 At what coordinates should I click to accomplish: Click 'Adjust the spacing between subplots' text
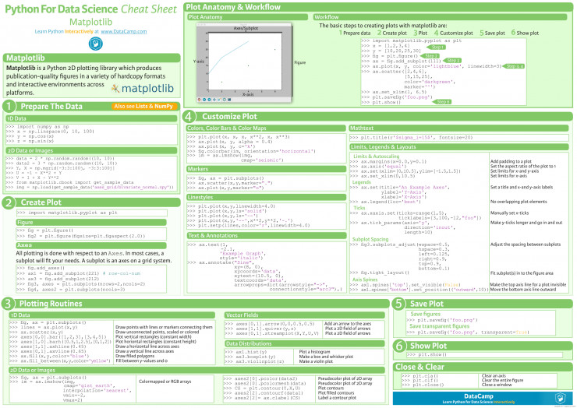[x=526, y=244]
